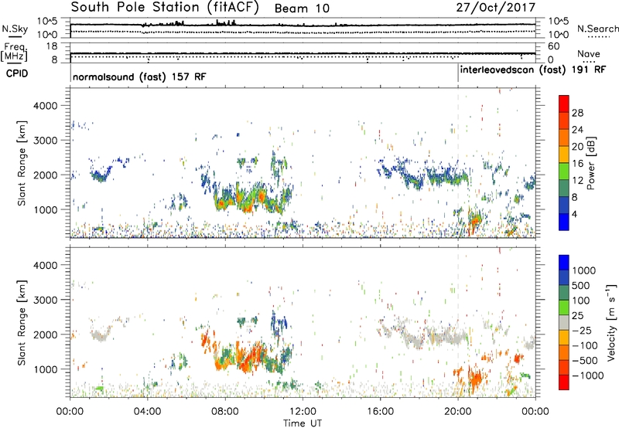The height and width of the screenshot is (428, 619).
Task: Click the dashed 20:00 CPID change line in the power panel
Action: [x=458, y=162]
